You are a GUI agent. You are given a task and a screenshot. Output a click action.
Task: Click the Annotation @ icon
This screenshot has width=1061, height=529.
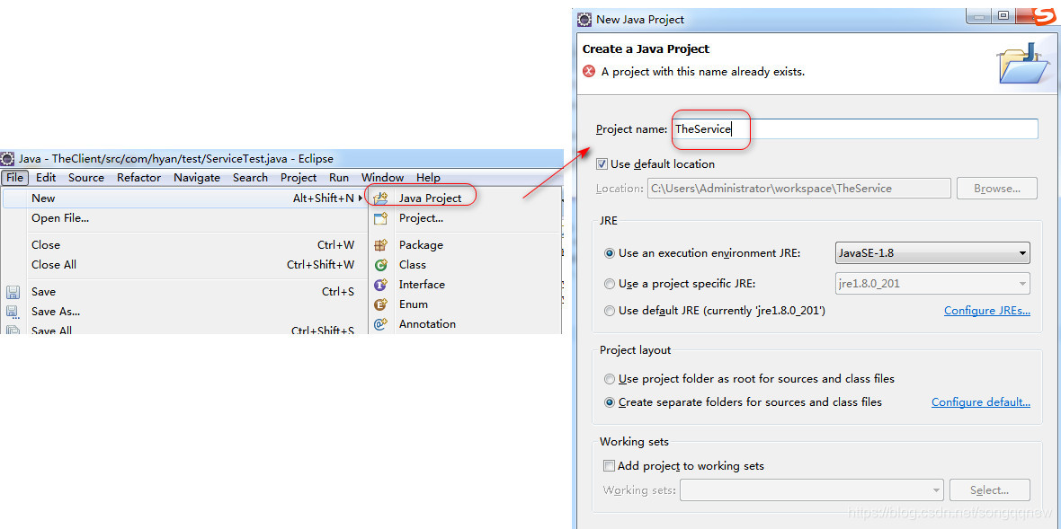coord(381,324)
